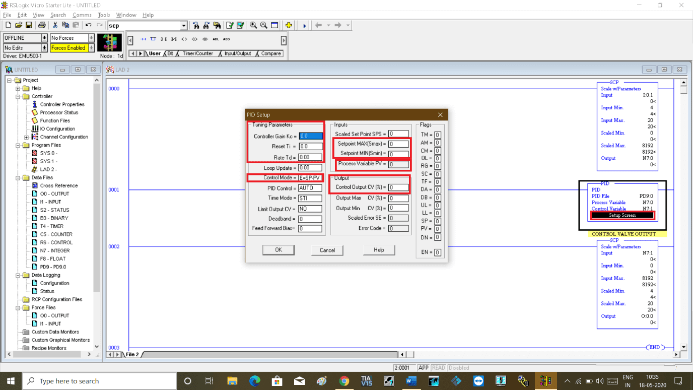Click the yellow plus toolbar icon
This screenshot has height=390, width=693.
coord(289,25)
